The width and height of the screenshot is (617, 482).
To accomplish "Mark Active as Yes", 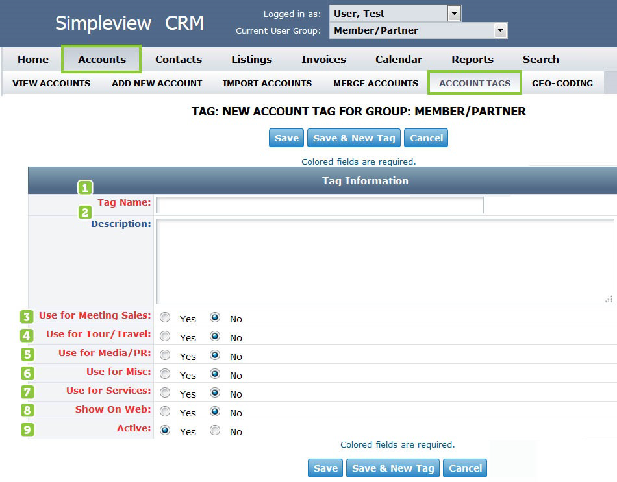I will click(x=165, y=431).
